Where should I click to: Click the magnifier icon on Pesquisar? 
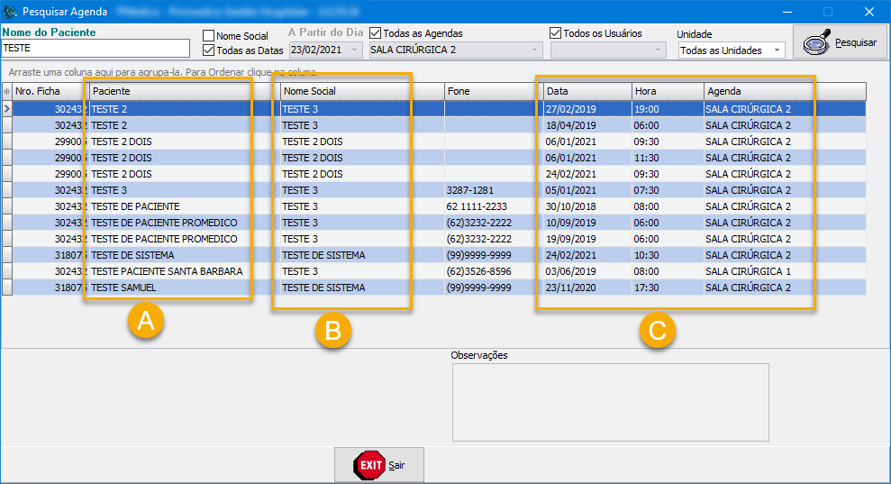pyautogui.click(x=817, y=42)
